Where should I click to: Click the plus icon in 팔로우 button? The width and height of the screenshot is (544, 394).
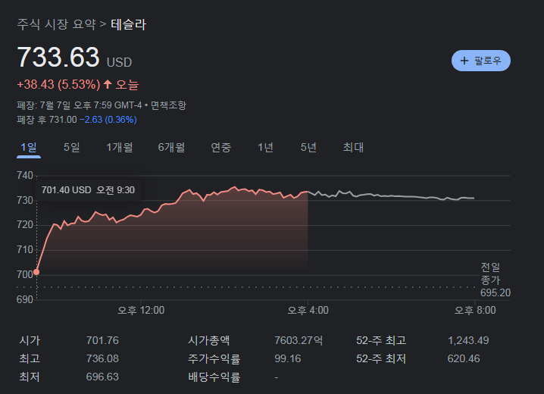coord(464,61)
